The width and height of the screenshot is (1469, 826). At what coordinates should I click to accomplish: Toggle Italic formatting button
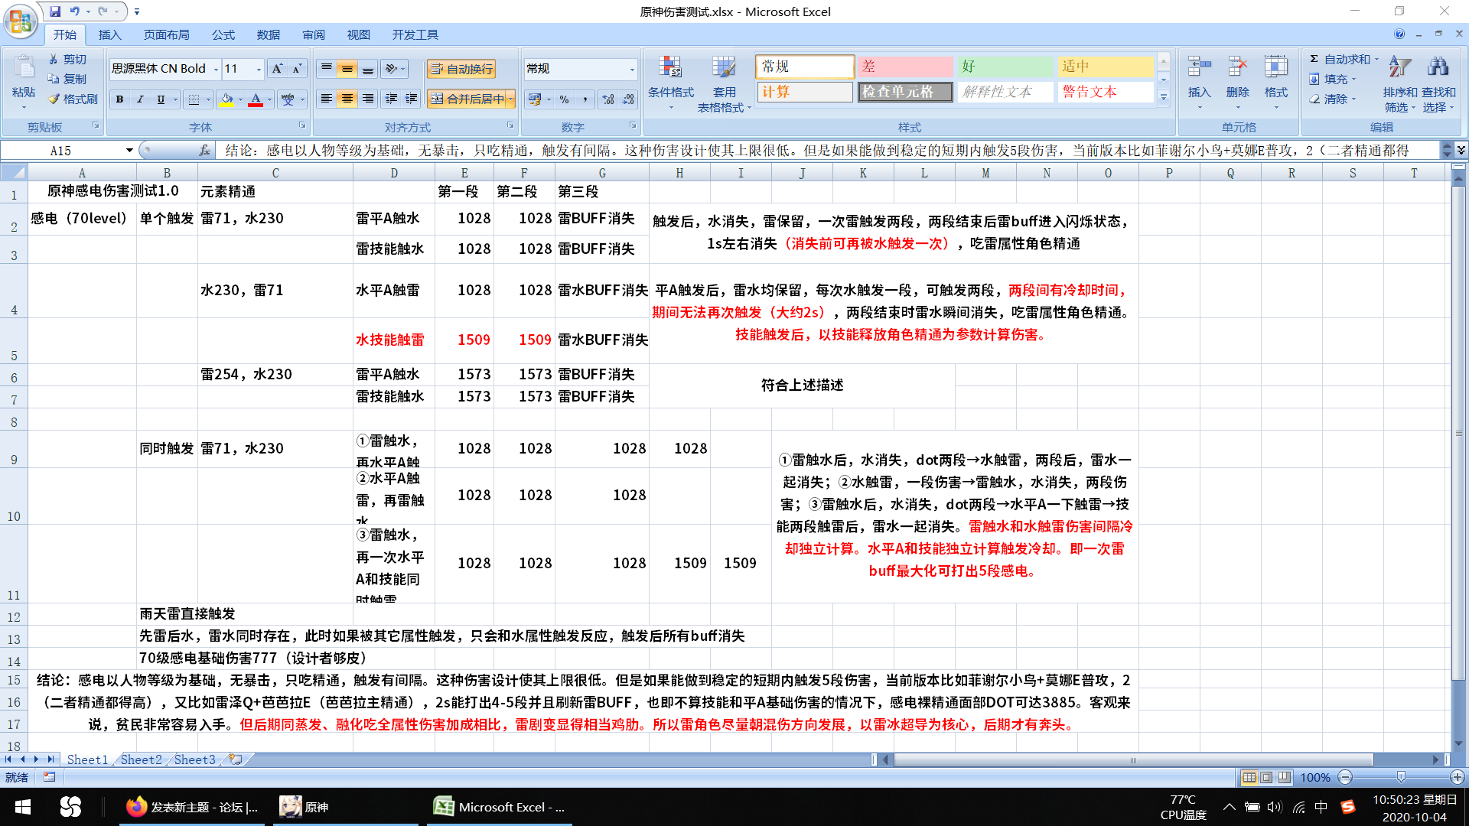(x=140, y=99)
